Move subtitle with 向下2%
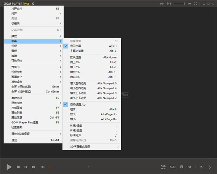Image resolution: width=217 pixels, height=174 pixels. (92, 67)
